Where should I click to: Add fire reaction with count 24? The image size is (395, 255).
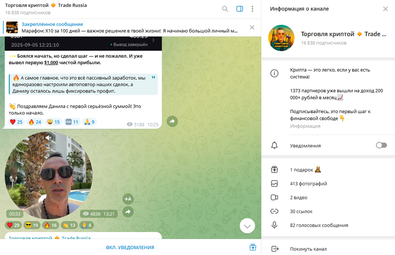(35, 122)
